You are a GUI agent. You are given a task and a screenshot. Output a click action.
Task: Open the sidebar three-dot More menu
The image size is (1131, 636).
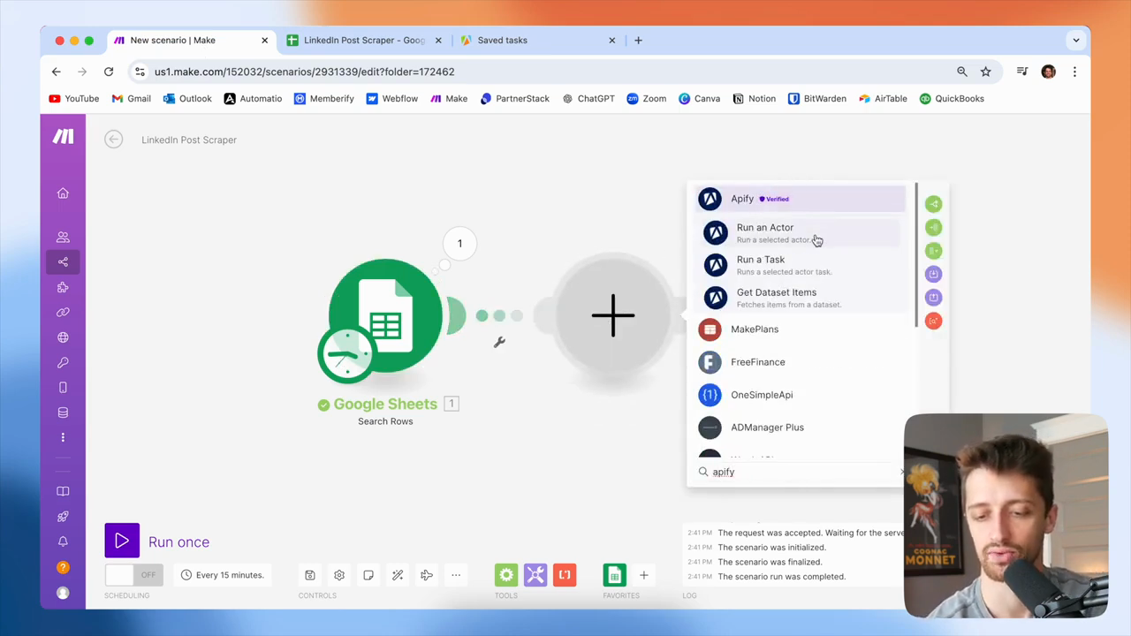pyautogui.click(x=63, y=437)
